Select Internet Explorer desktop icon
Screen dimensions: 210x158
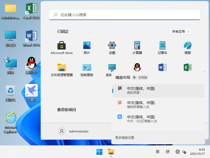click(10, 122)
